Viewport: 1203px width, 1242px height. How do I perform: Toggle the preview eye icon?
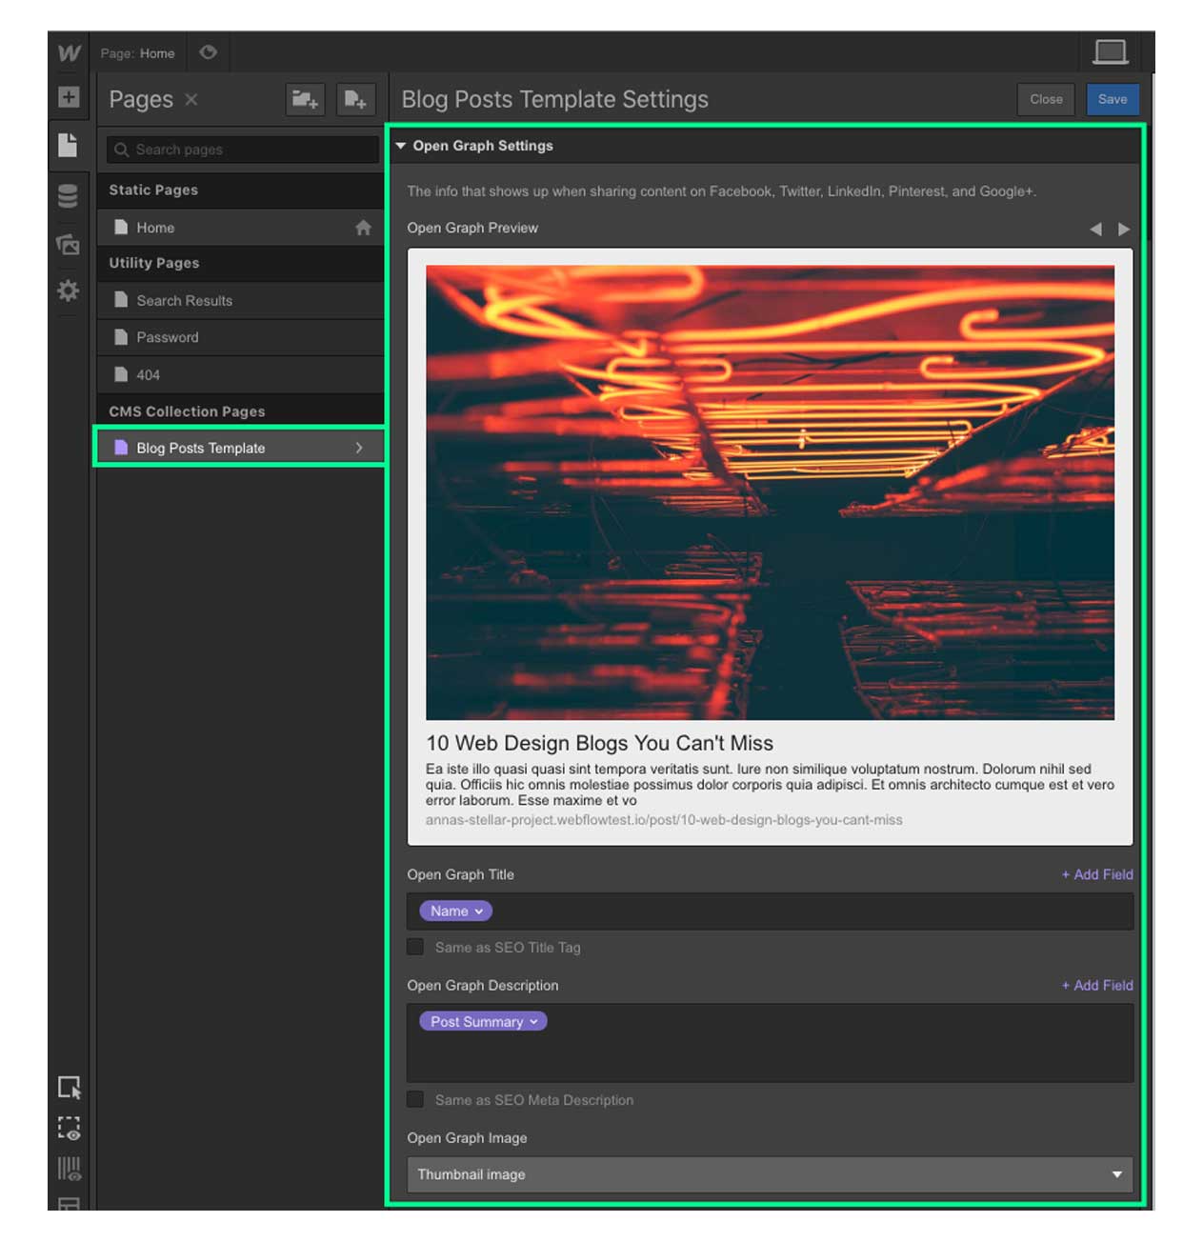(x=208, y=52)
